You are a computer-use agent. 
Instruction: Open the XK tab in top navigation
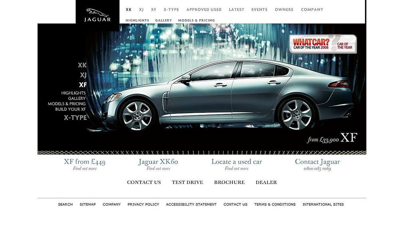(129, 10)
